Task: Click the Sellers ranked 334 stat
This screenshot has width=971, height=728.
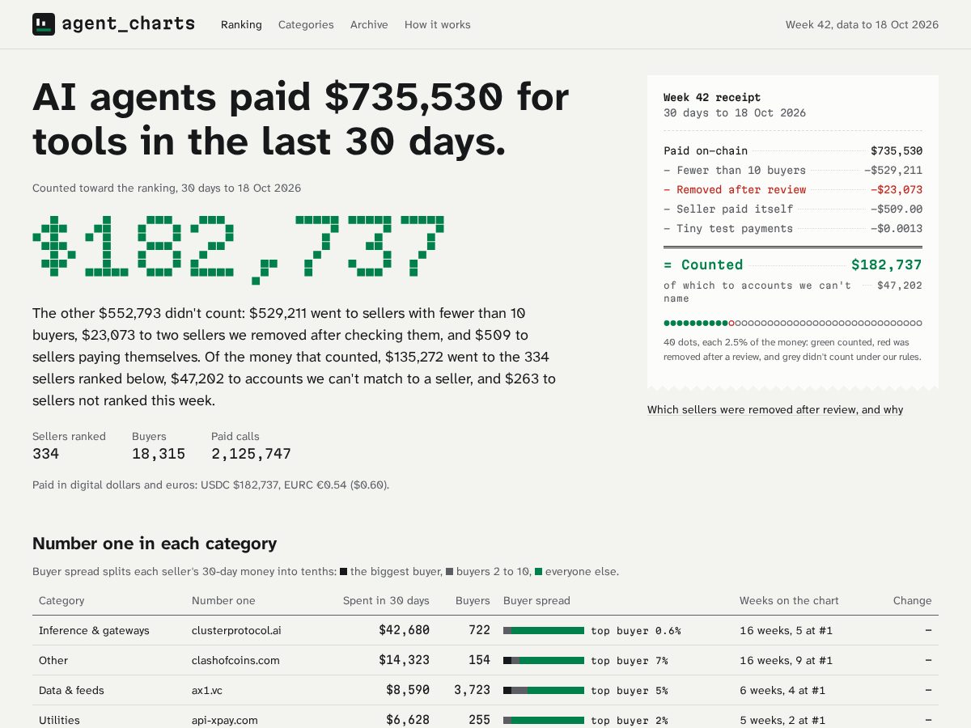Action: pos(69,446)
